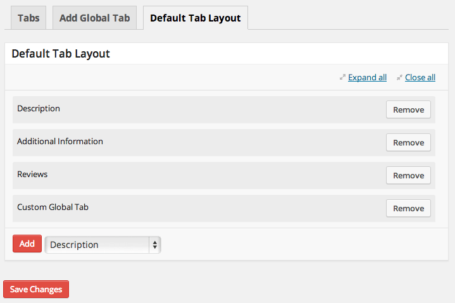Screen dimensions: 455x303
Task: Click the Save Changes button
Action: (x=36, y=289)
